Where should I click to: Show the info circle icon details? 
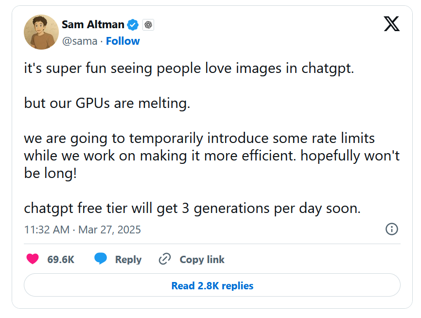coord(392,229)
